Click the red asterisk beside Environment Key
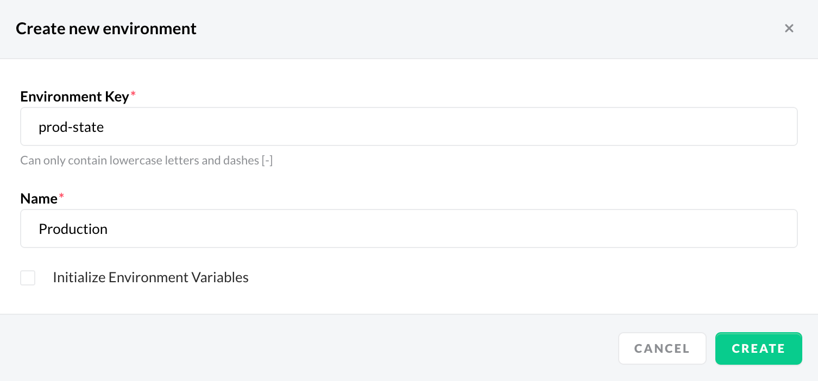818x381 pixels. tap(133, 95)
